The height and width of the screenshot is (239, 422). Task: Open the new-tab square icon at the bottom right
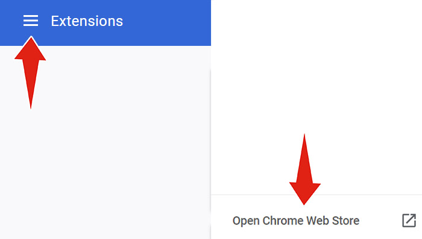tap(409, 220)
